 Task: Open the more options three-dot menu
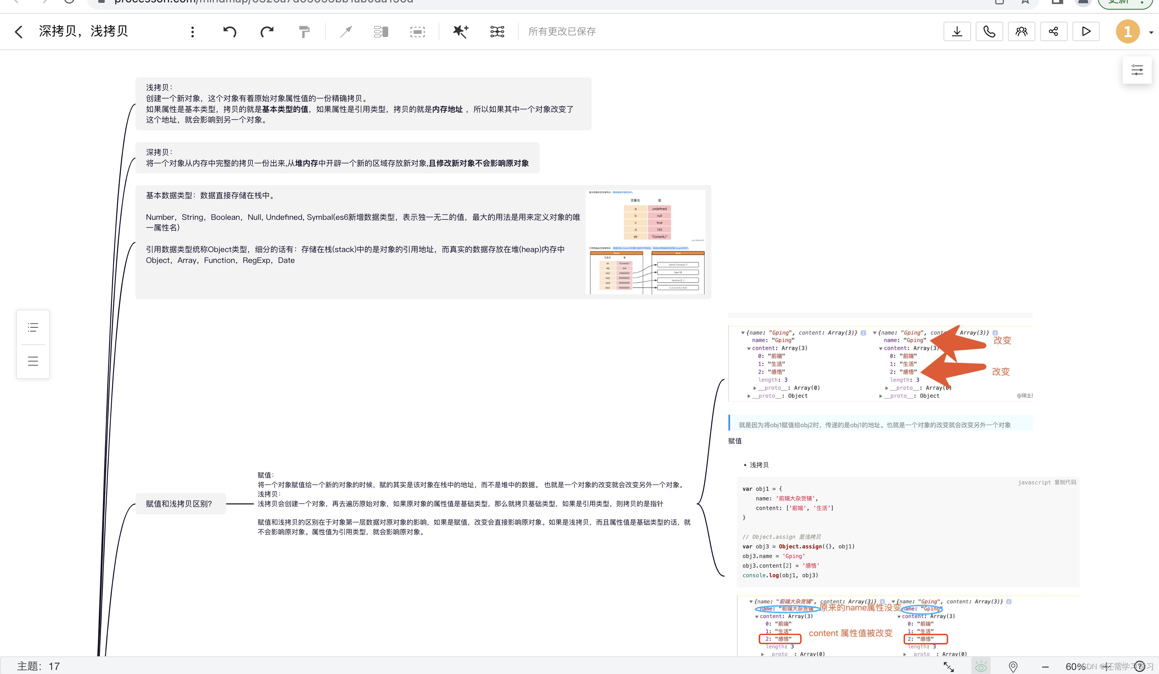point(193,31)
